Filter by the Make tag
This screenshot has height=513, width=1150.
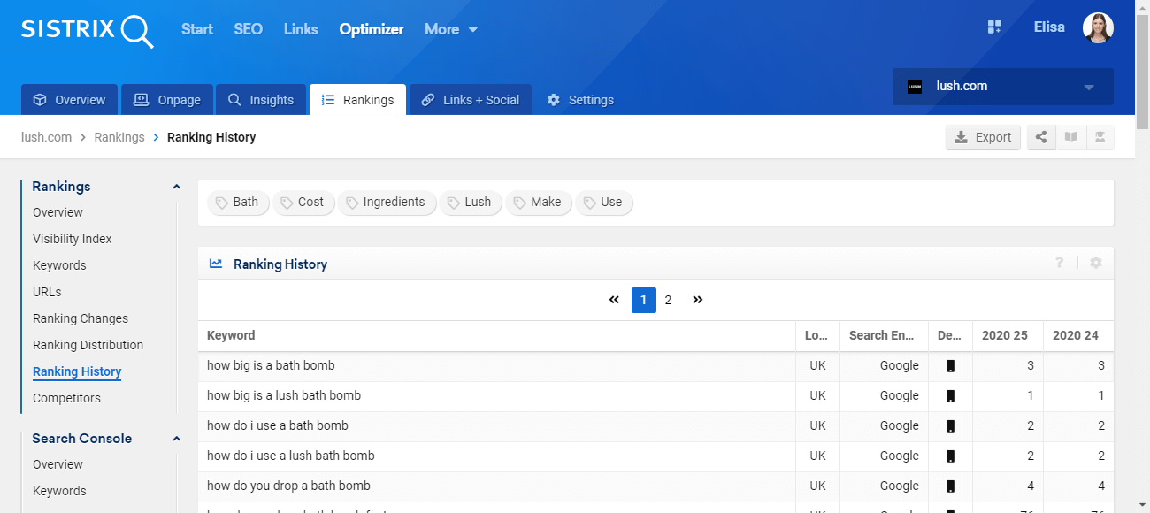click(x=539, y=203)
